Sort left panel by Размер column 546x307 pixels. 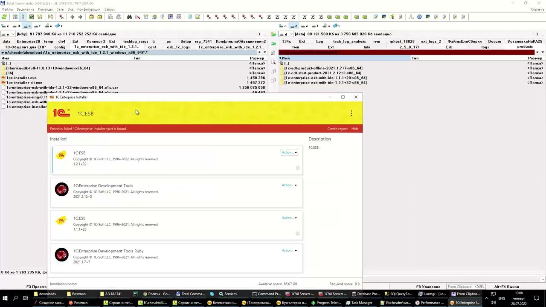coord(257,58)
